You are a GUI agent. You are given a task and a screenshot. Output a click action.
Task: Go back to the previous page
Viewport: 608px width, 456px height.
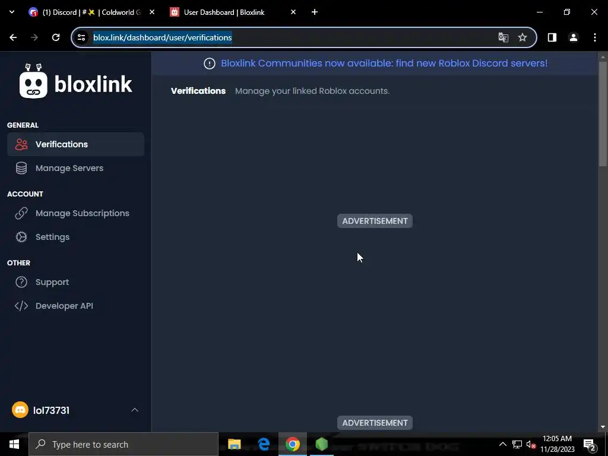click(x=13, y=37)
